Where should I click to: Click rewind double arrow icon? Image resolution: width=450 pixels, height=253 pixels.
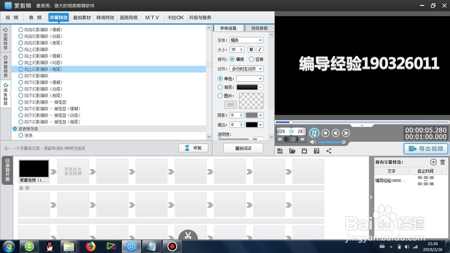tap(280, 139)
